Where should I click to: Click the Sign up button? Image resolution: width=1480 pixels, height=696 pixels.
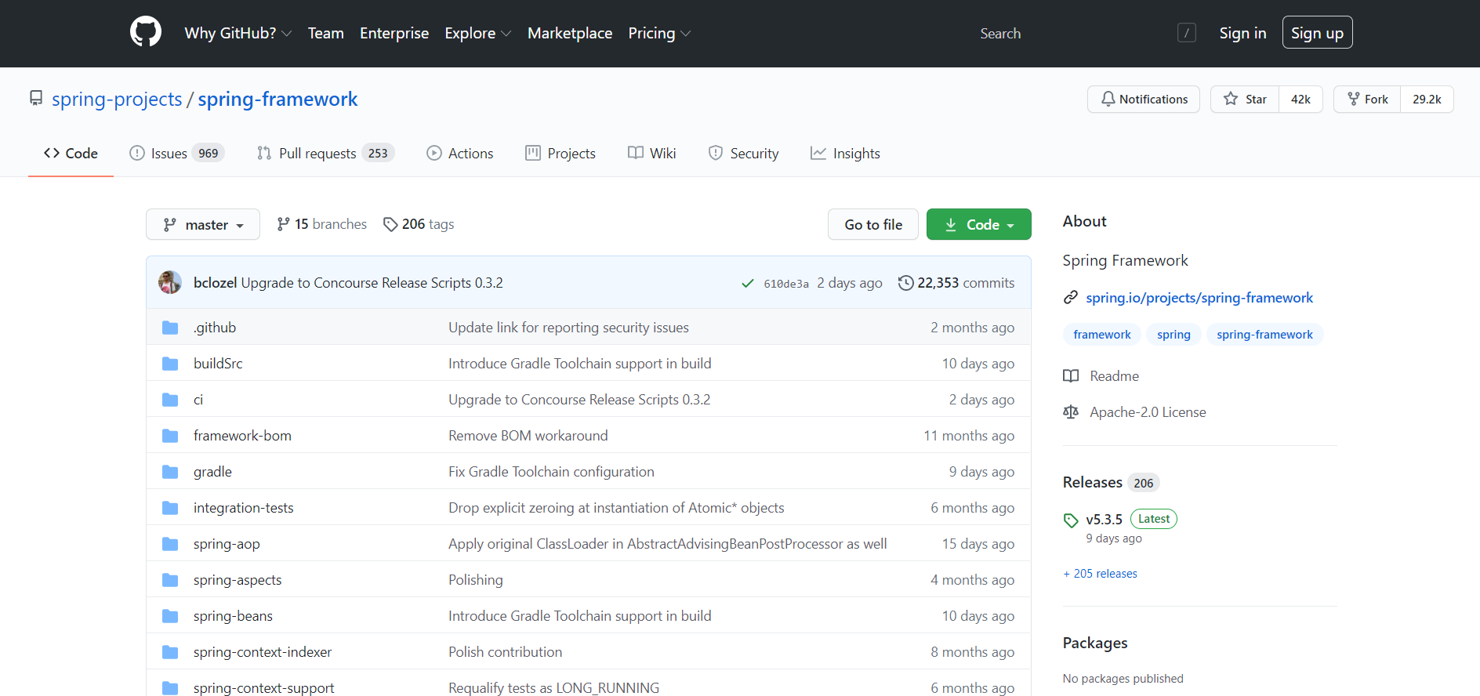point(1317,33)
